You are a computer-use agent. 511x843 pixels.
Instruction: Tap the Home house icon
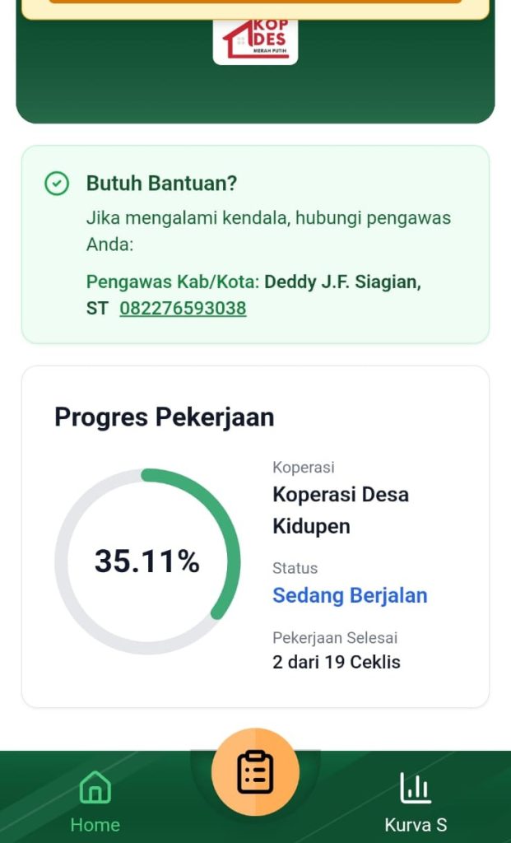tap(95, 787)
